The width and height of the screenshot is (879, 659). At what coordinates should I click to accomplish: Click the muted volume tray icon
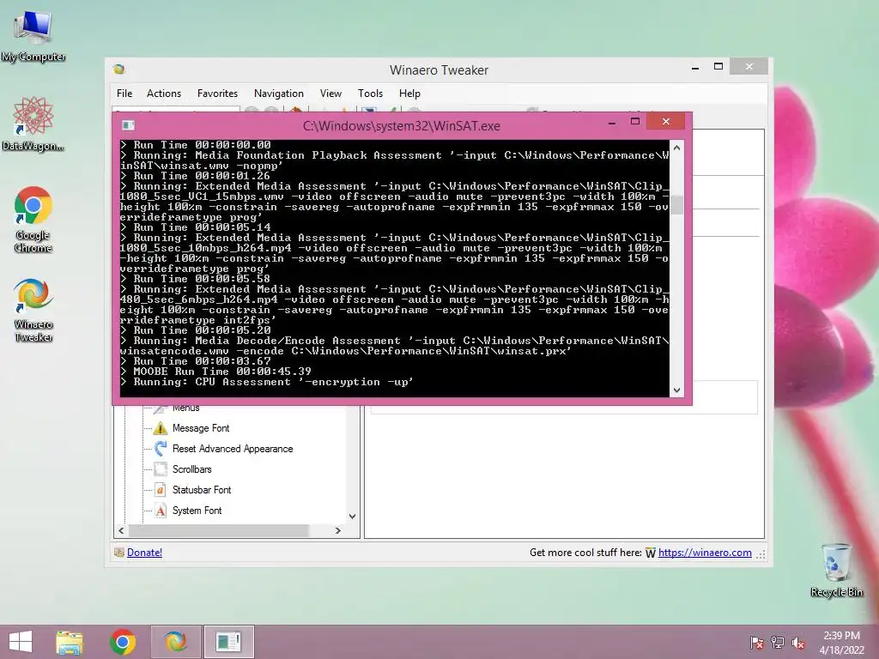(798, 643)
